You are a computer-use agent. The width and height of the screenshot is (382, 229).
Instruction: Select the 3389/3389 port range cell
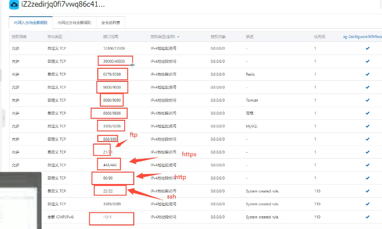tap(112, 204)
